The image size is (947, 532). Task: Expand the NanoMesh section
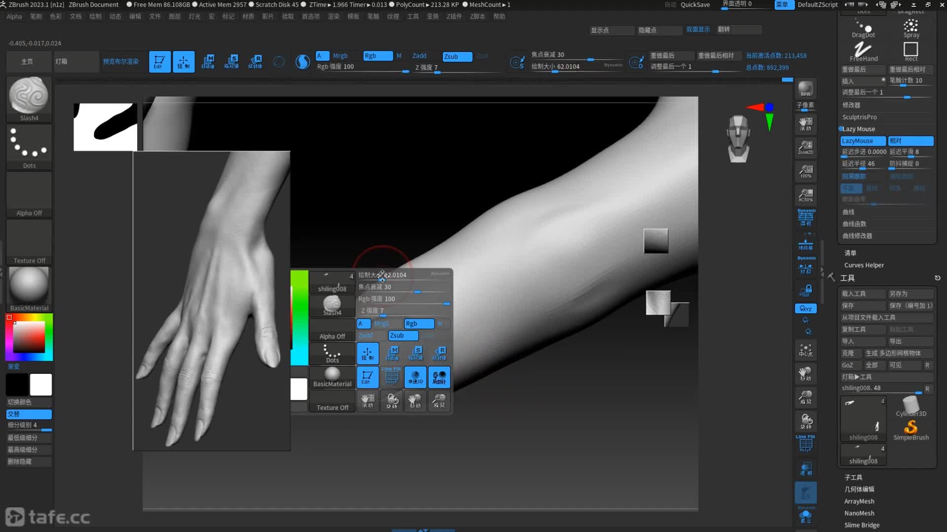point(859,513)
